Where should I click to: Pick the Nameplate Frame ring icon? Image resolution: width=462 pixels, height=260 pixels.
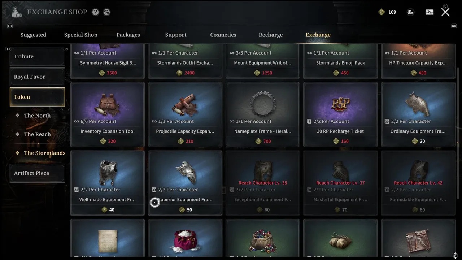263,104
